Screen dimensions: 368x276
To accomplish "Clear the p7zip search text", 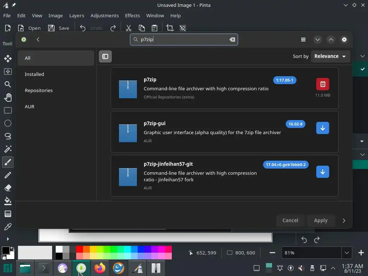I will point(232,40).
